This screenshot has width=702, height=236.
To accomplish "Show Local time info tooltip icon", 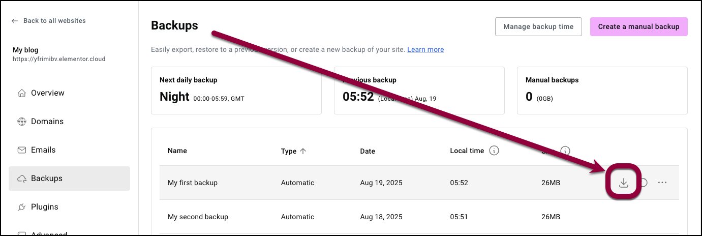I will point(494,151).
